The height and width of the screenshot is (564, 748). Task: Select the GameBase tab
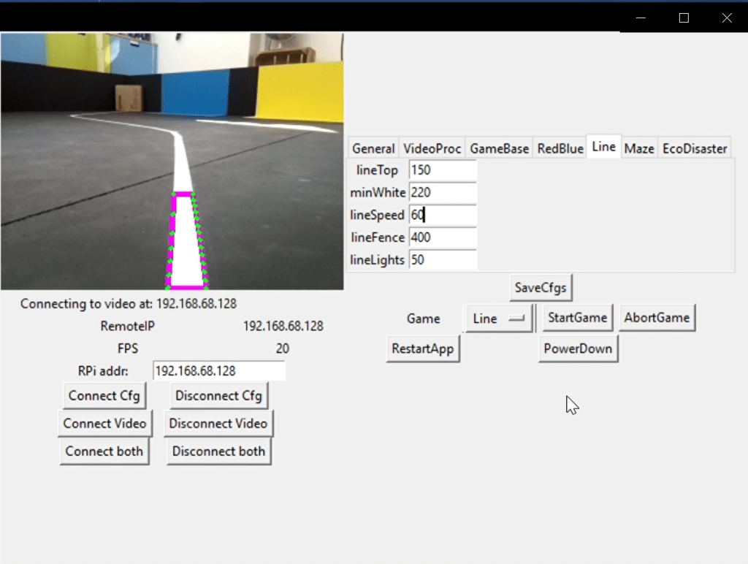(x=499, y=148)
